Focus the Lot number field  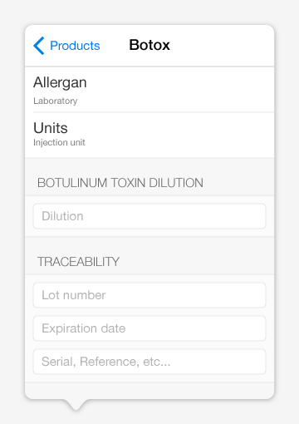pos(149,295)
